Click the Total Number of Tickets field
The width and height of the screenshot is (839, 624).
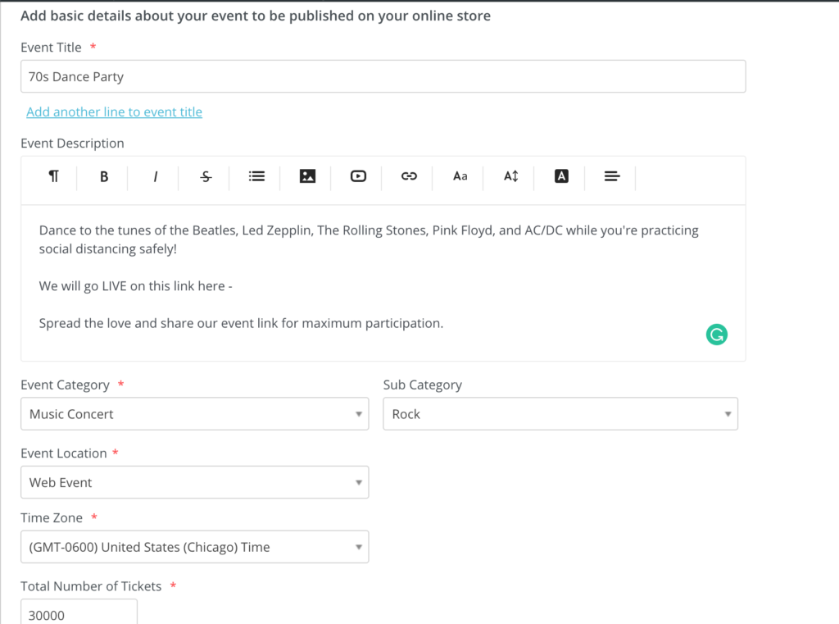[x=79, y=613]
